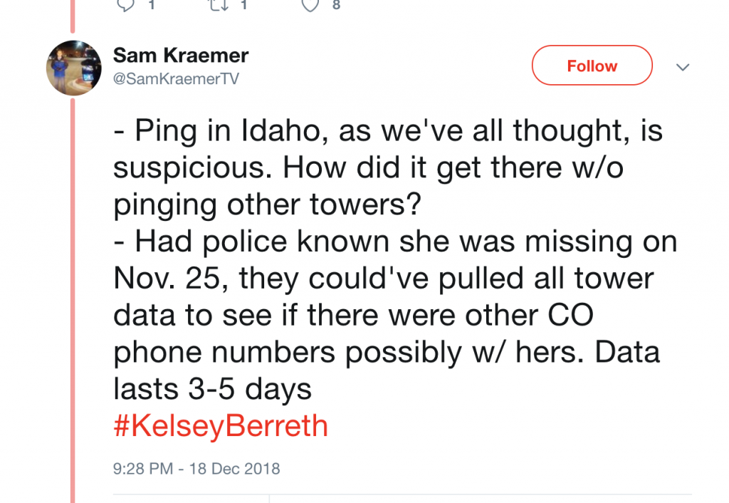Viewport: 729px width, 503px height.
Task: Click the reply count number
Action: pos(152,4)
